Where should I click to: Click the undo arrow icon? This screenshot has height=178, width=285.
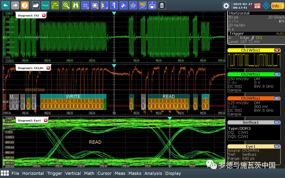[6, 5]
